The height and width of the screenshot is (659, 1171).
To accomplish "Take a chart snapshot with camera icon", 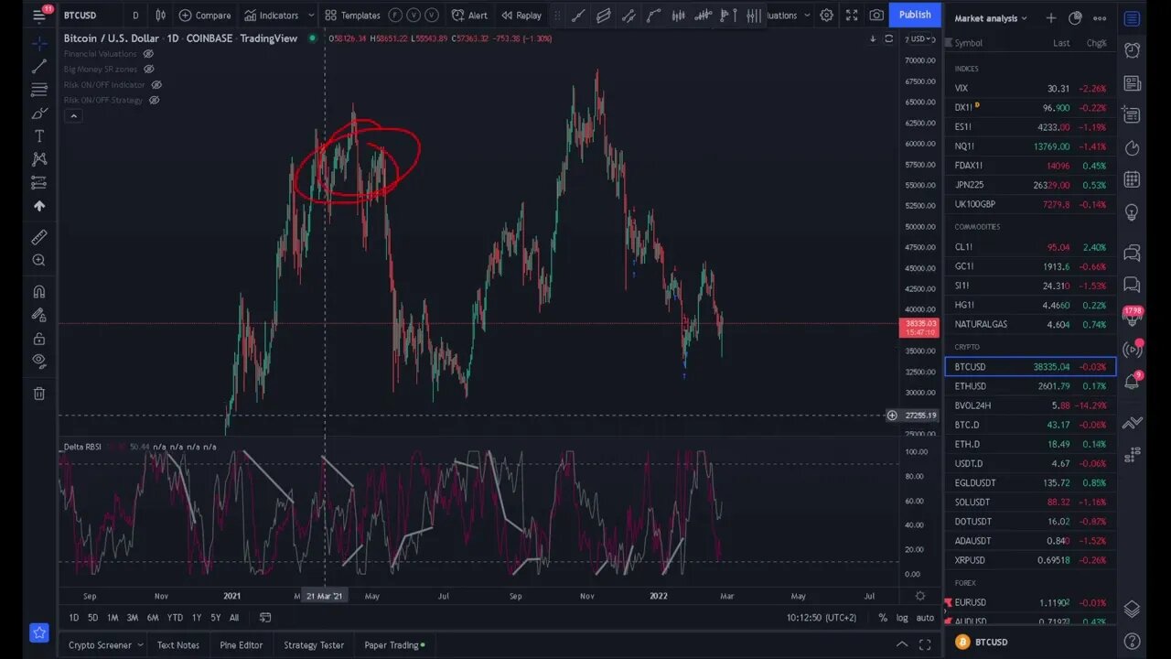I will tap(876, 15).
